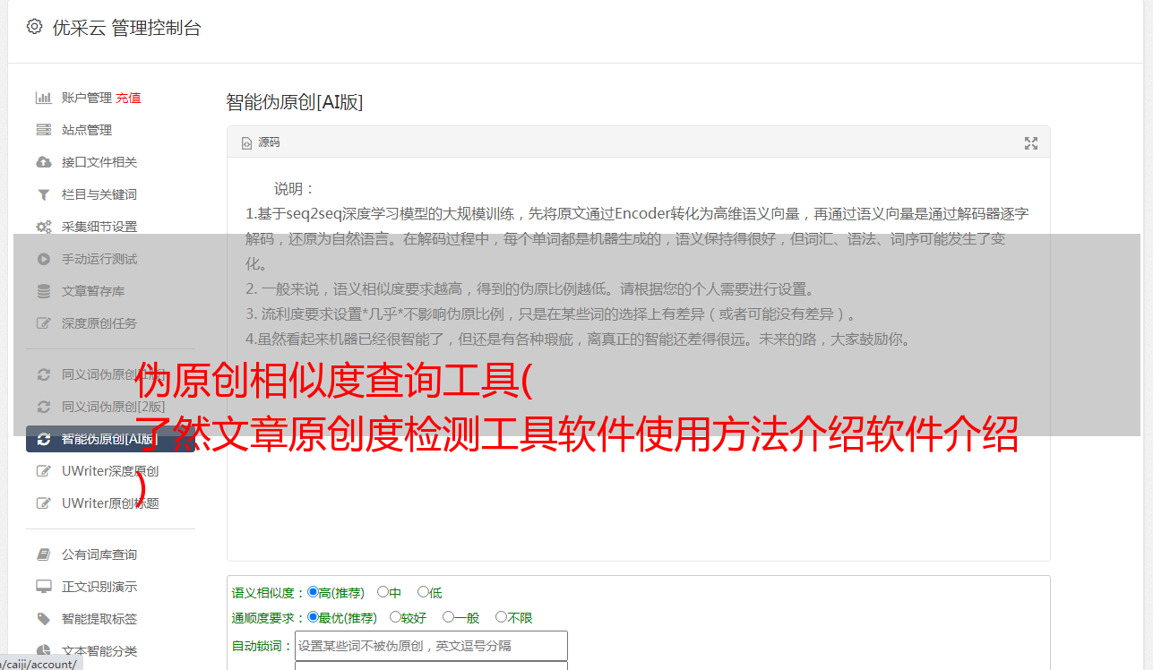Go to UWriter原创标题 page
Screen dimensions: 1153x670
[x=110, y=503]
